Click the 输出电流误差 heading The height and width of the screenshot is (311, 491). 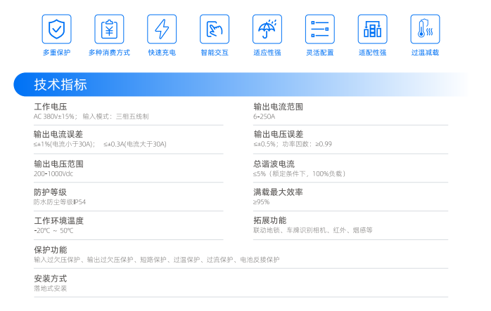click(58, 134)
